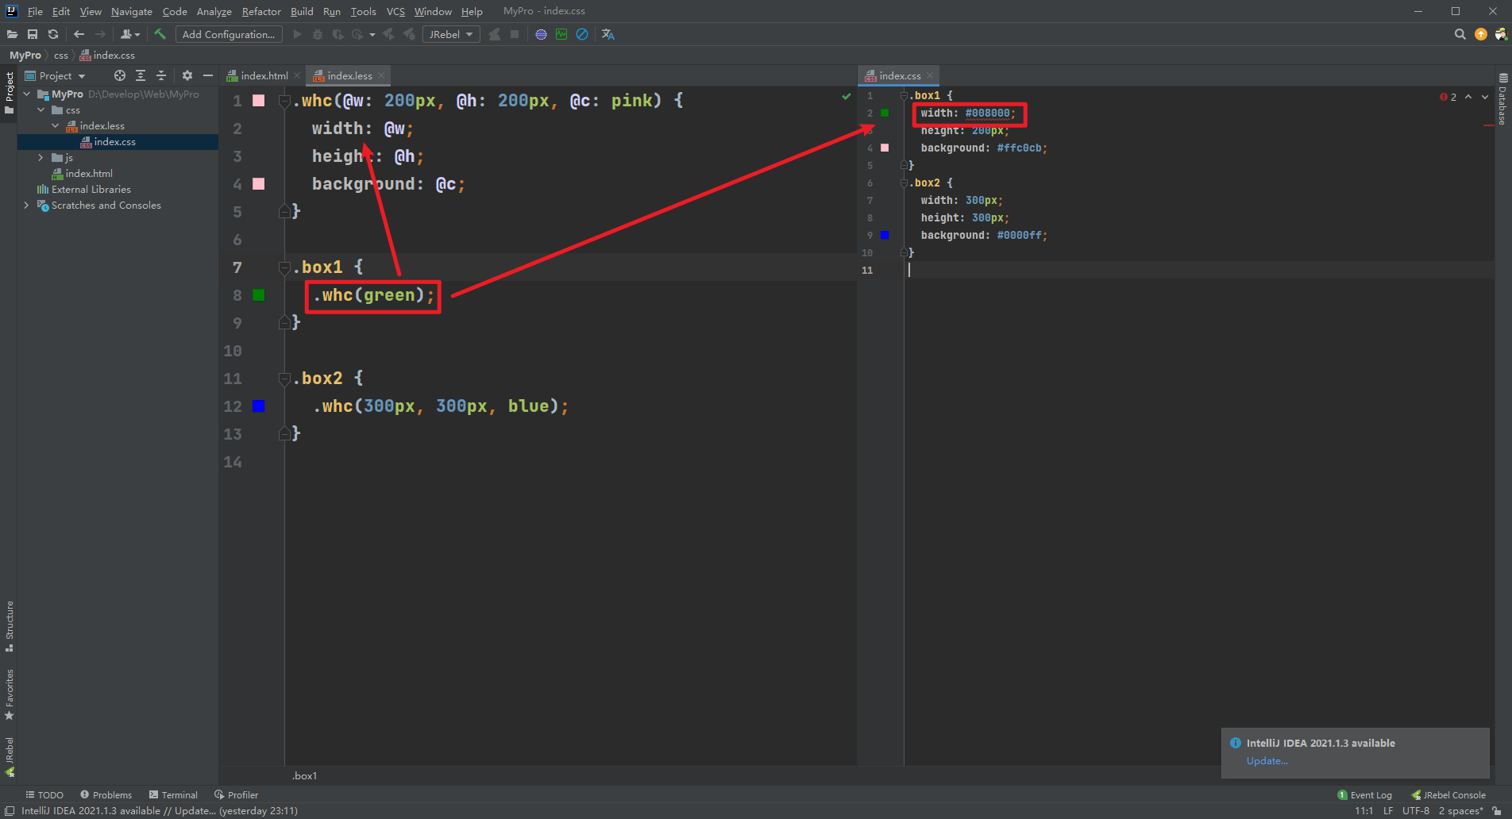
Task: Click the green color swatch on line 8
Action: tap(259, 295)
